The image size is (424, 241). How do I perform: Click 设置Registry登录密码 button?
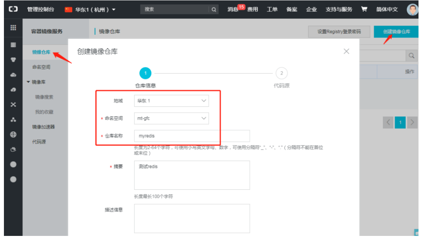pos(339,32)
